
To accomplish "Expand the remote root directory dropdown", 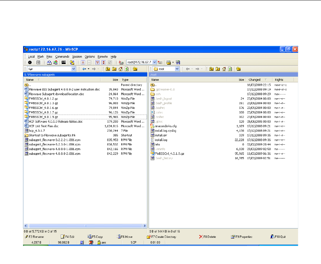I will pyautogui.click(x=177, y=69).
